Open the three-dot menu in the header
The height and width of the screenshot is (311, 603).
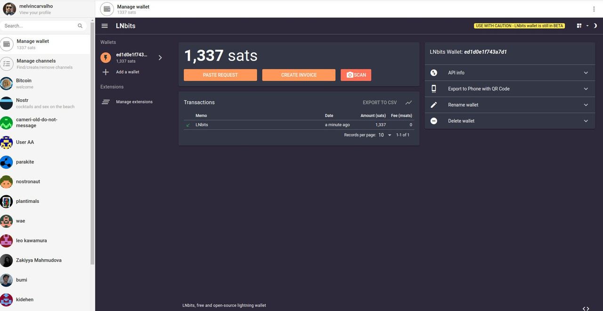pyautogui.click(x=594, y=9)
